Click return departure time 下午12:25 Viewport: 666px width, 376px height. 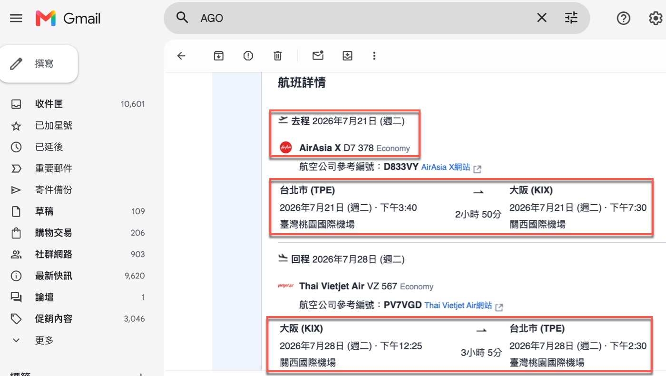pos(401,346)
